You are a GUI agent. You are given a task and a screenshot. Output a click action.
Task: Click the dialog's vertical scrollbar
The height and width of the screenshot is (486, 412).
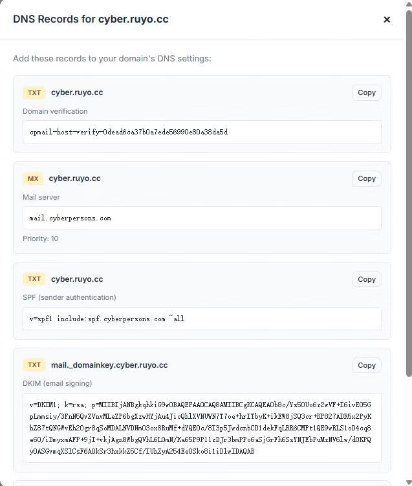408,194
